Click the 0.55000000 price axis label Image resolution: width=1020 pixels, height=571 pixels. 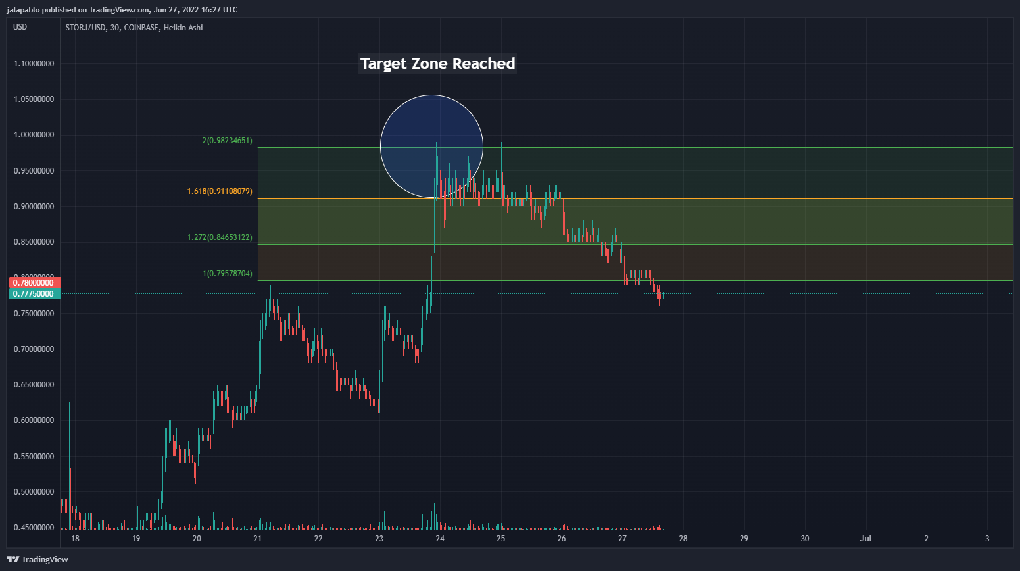(34, 457)
